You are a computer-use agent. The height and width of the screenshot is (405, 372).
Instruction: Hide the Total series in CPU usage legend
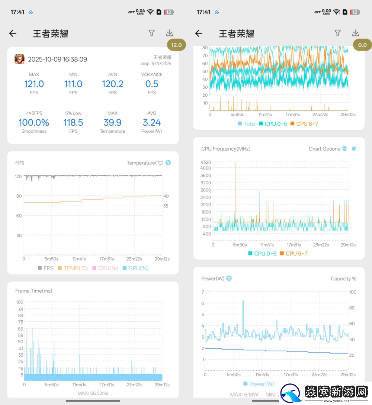[x=246, y=124]
